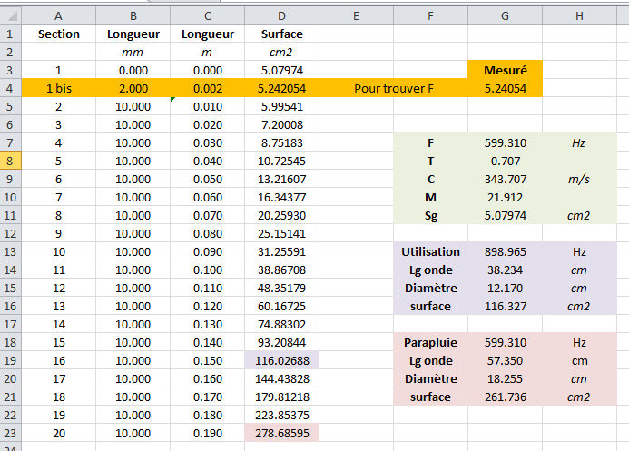Select the Parapluie label cell

pyautogui.click(x=430, y=342)
